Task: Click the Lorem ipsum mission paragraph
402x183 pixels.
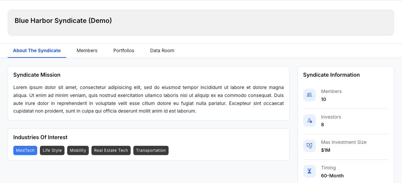Action: pos(149,99)
